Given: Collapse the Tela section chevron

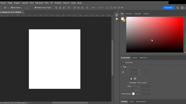Looking at the screenshot, I should [x=121, y=67].
